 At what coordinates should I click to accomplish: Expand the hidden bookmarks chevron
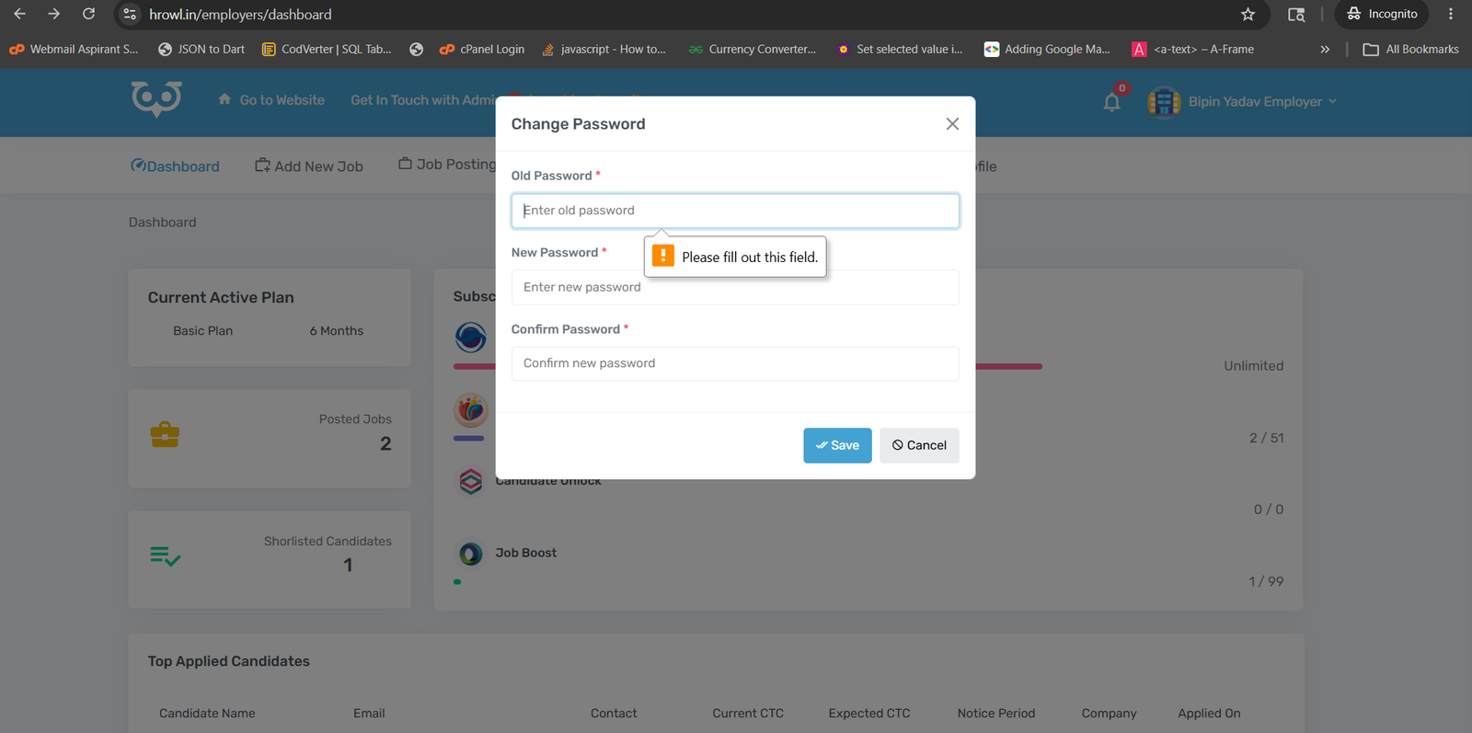[x=1325, y=50]
